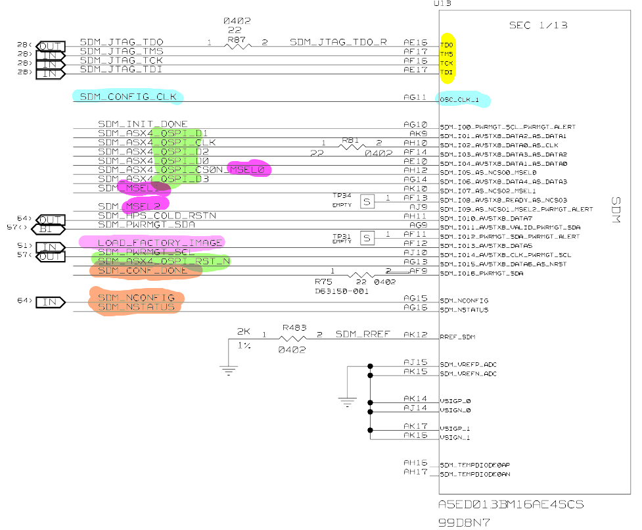Click the SDM_ASX4_QSPI_D2 net label
Screen dimensions: 642x530
tap(153, 151)
